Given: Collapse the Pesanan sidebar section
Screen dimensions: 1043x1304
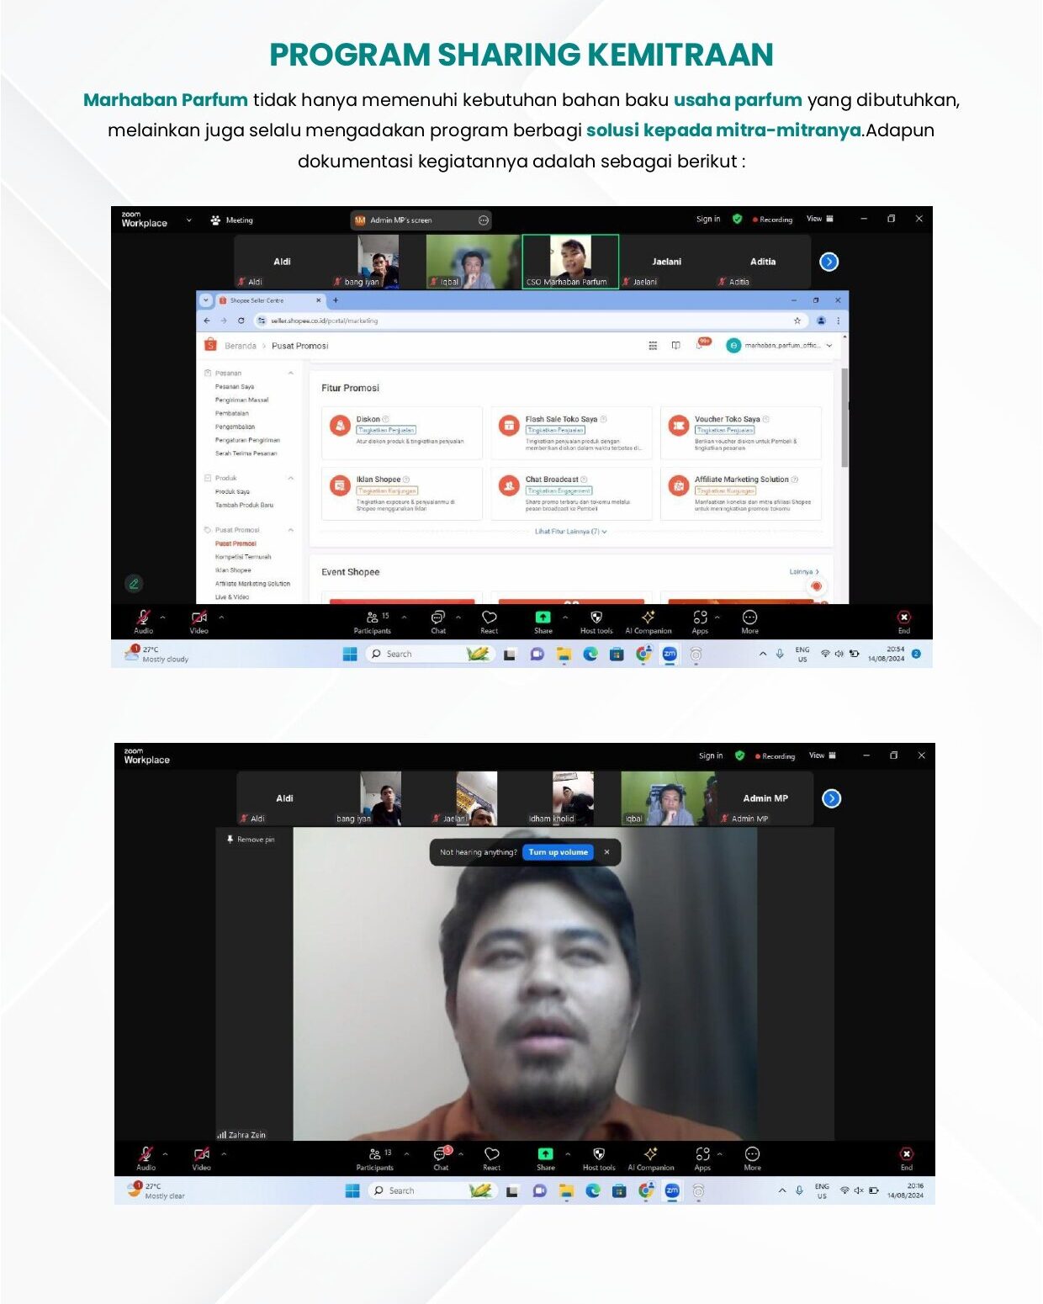Looking at the screenshot, I should 291,373.
